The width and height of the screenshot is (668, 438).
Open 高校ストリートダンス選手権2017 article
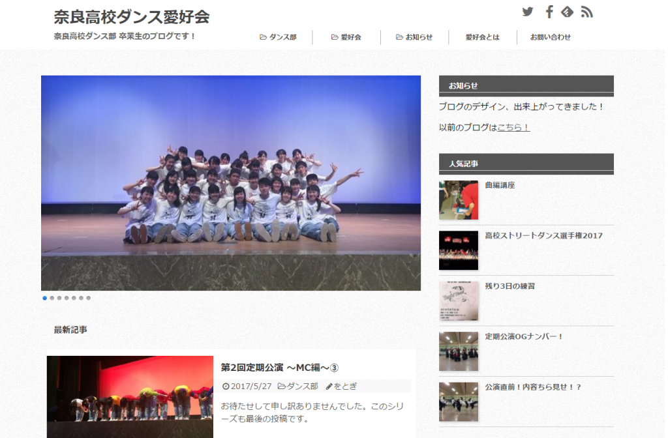543,235
